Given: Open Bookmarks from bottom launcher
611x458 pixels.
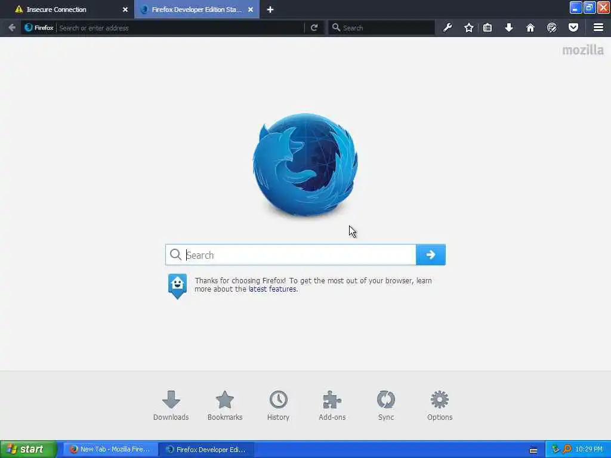Looking at the screenshot, I should pyautogui.click(x=225, y=406).
